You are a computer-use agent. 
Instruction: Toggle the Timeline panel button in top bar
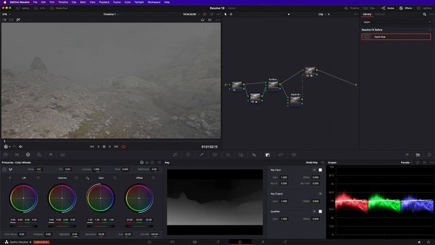(x=351, y=8)
